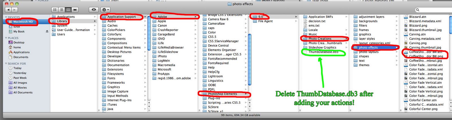Go forward with the right arrow toolbar button
This screenshot has width=452, height=120.
point(15,10)
